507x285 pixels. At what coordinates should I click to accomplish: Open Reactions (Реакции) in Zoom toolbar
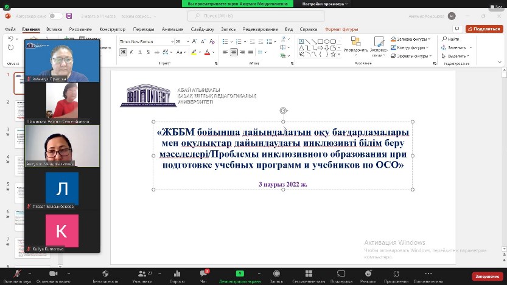(x=368, y=274)
